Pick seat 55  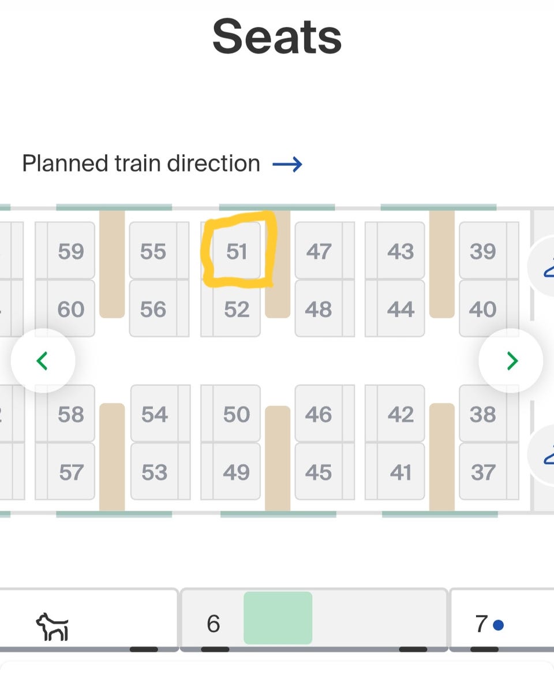point(154,251)
